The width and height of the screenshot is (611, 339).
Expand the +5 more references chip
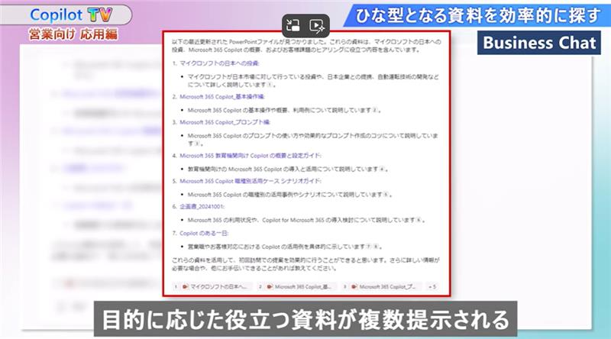[432, 286]
